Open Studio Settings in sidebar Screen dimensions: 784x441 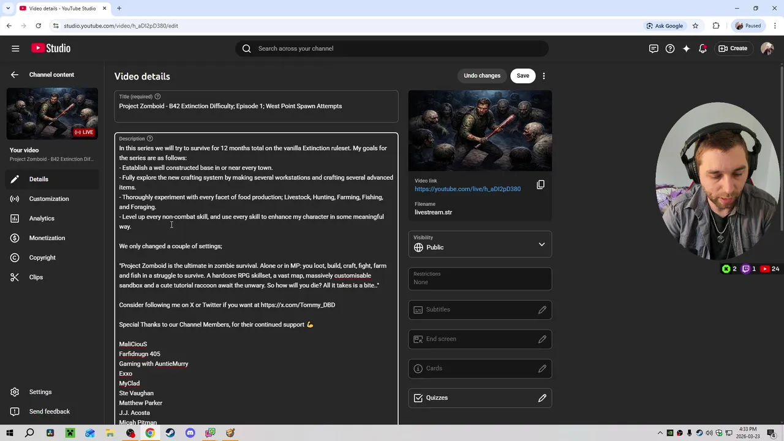(x=52, y=392)
